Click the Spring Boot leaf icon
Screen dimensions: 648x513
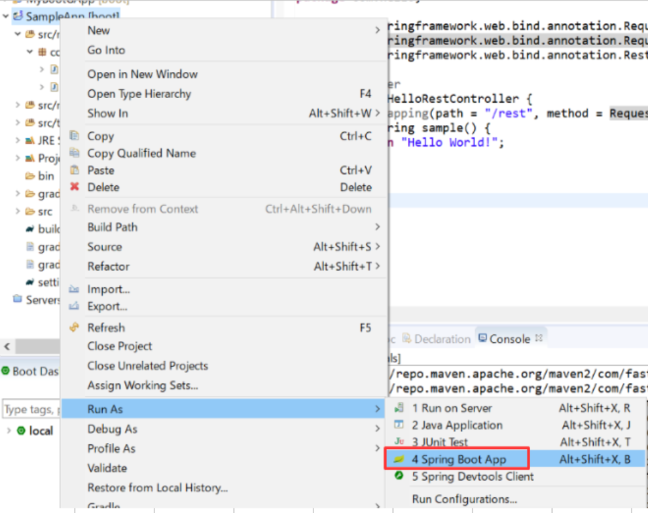pos(398,458)
